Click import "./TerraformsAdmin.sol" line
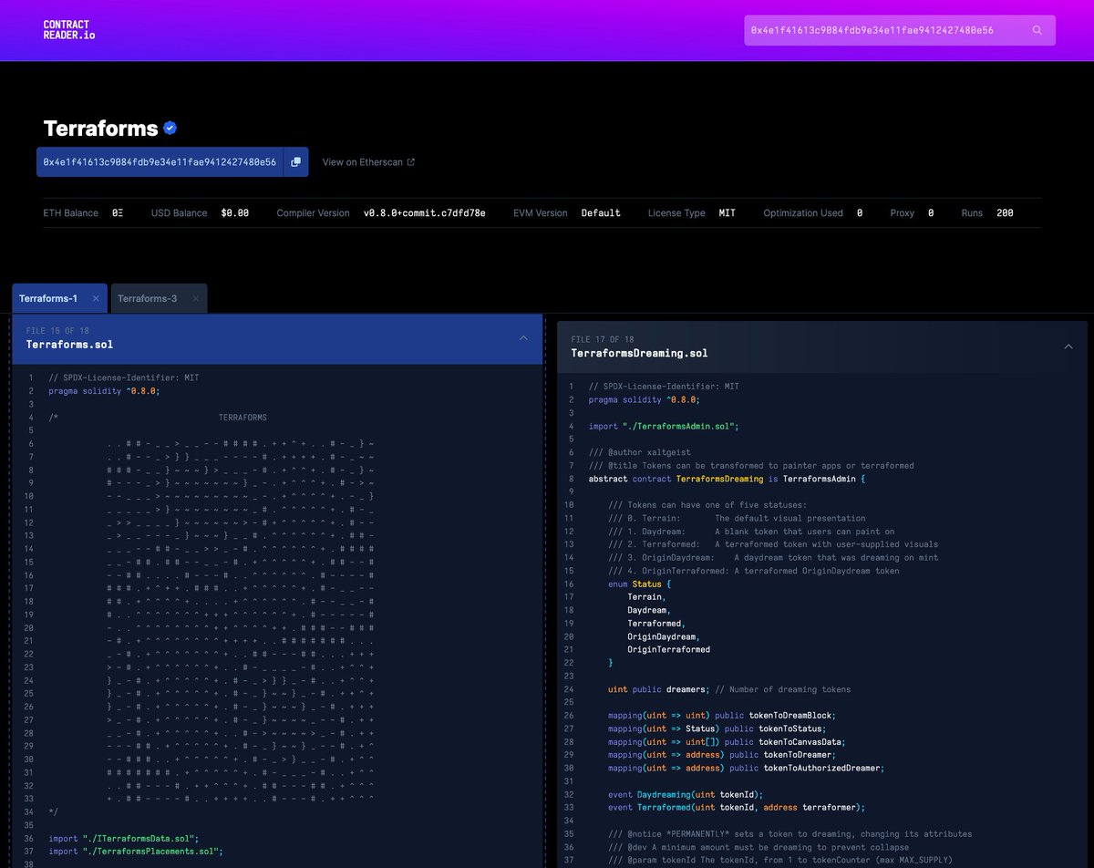Viewport: 1094px width, 868px height. (x=664, y=426)
